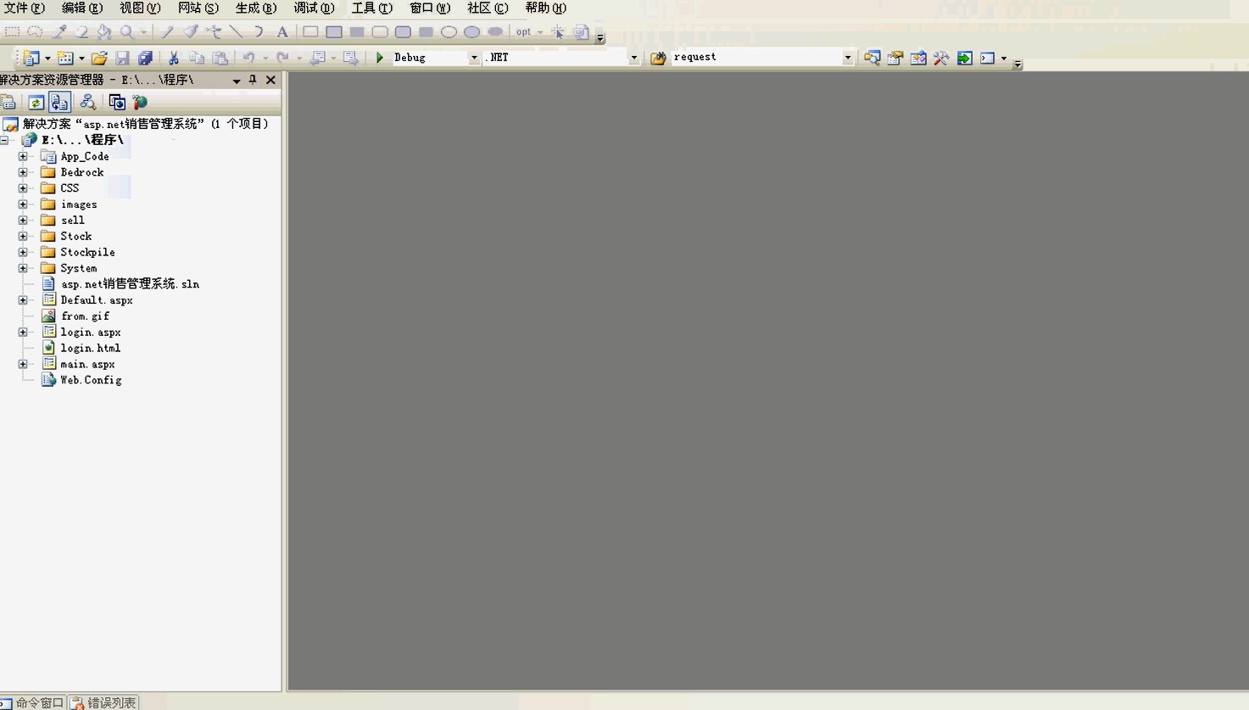Viewport: 1249px width, 710px height.
Task: Open the 文件(F) menu
Action: tap(24, 8)
